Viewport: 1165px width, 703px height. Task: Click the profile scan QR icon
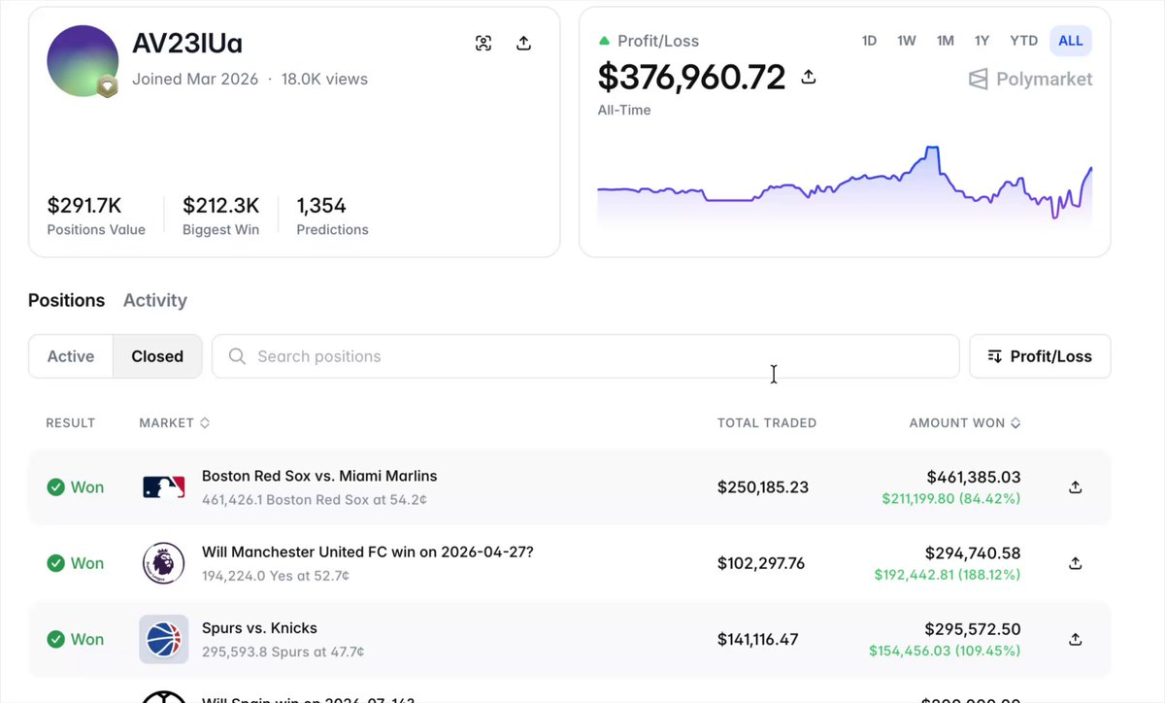pos(483,43)
